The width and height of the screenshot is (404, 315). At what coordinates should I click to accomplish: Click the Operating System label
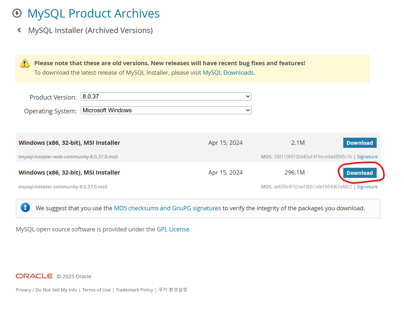coord(50,111)
